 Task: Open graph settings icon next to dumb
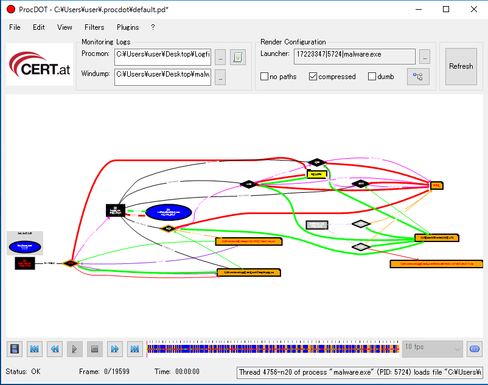pyautogui.click(x=418, y=77)
